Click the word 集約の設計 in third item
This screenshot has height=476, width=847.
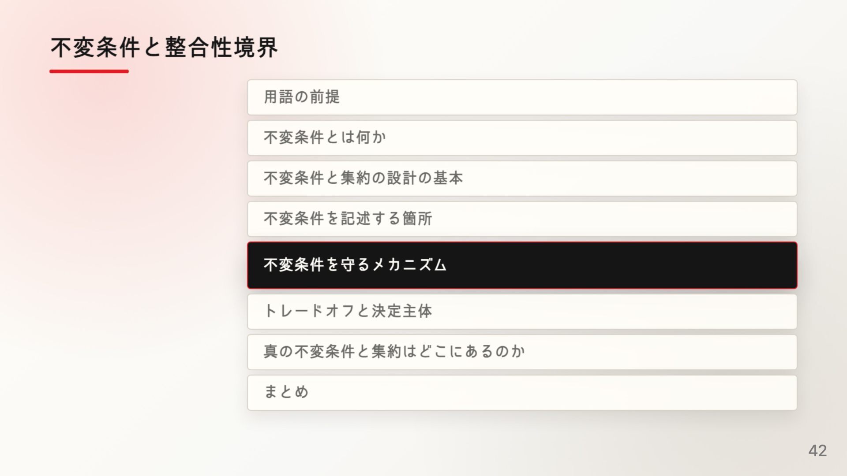pyautogui.click(x=379, y=178)
